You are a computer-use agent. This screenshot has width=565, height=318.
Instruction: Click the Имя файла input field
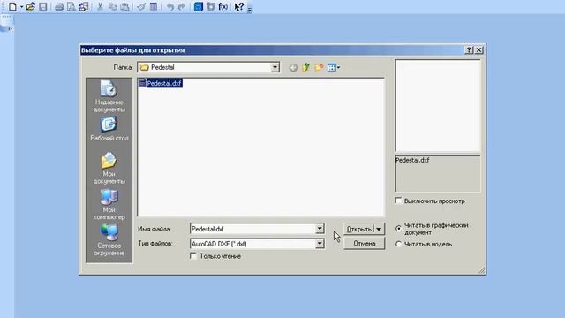point(252,229)
